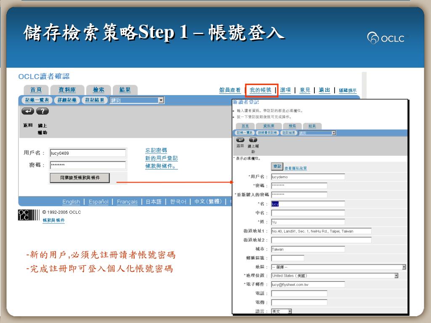Open the 結果 tab in login page
Viewport: 431px width, 323px height.
coord(125,90)
